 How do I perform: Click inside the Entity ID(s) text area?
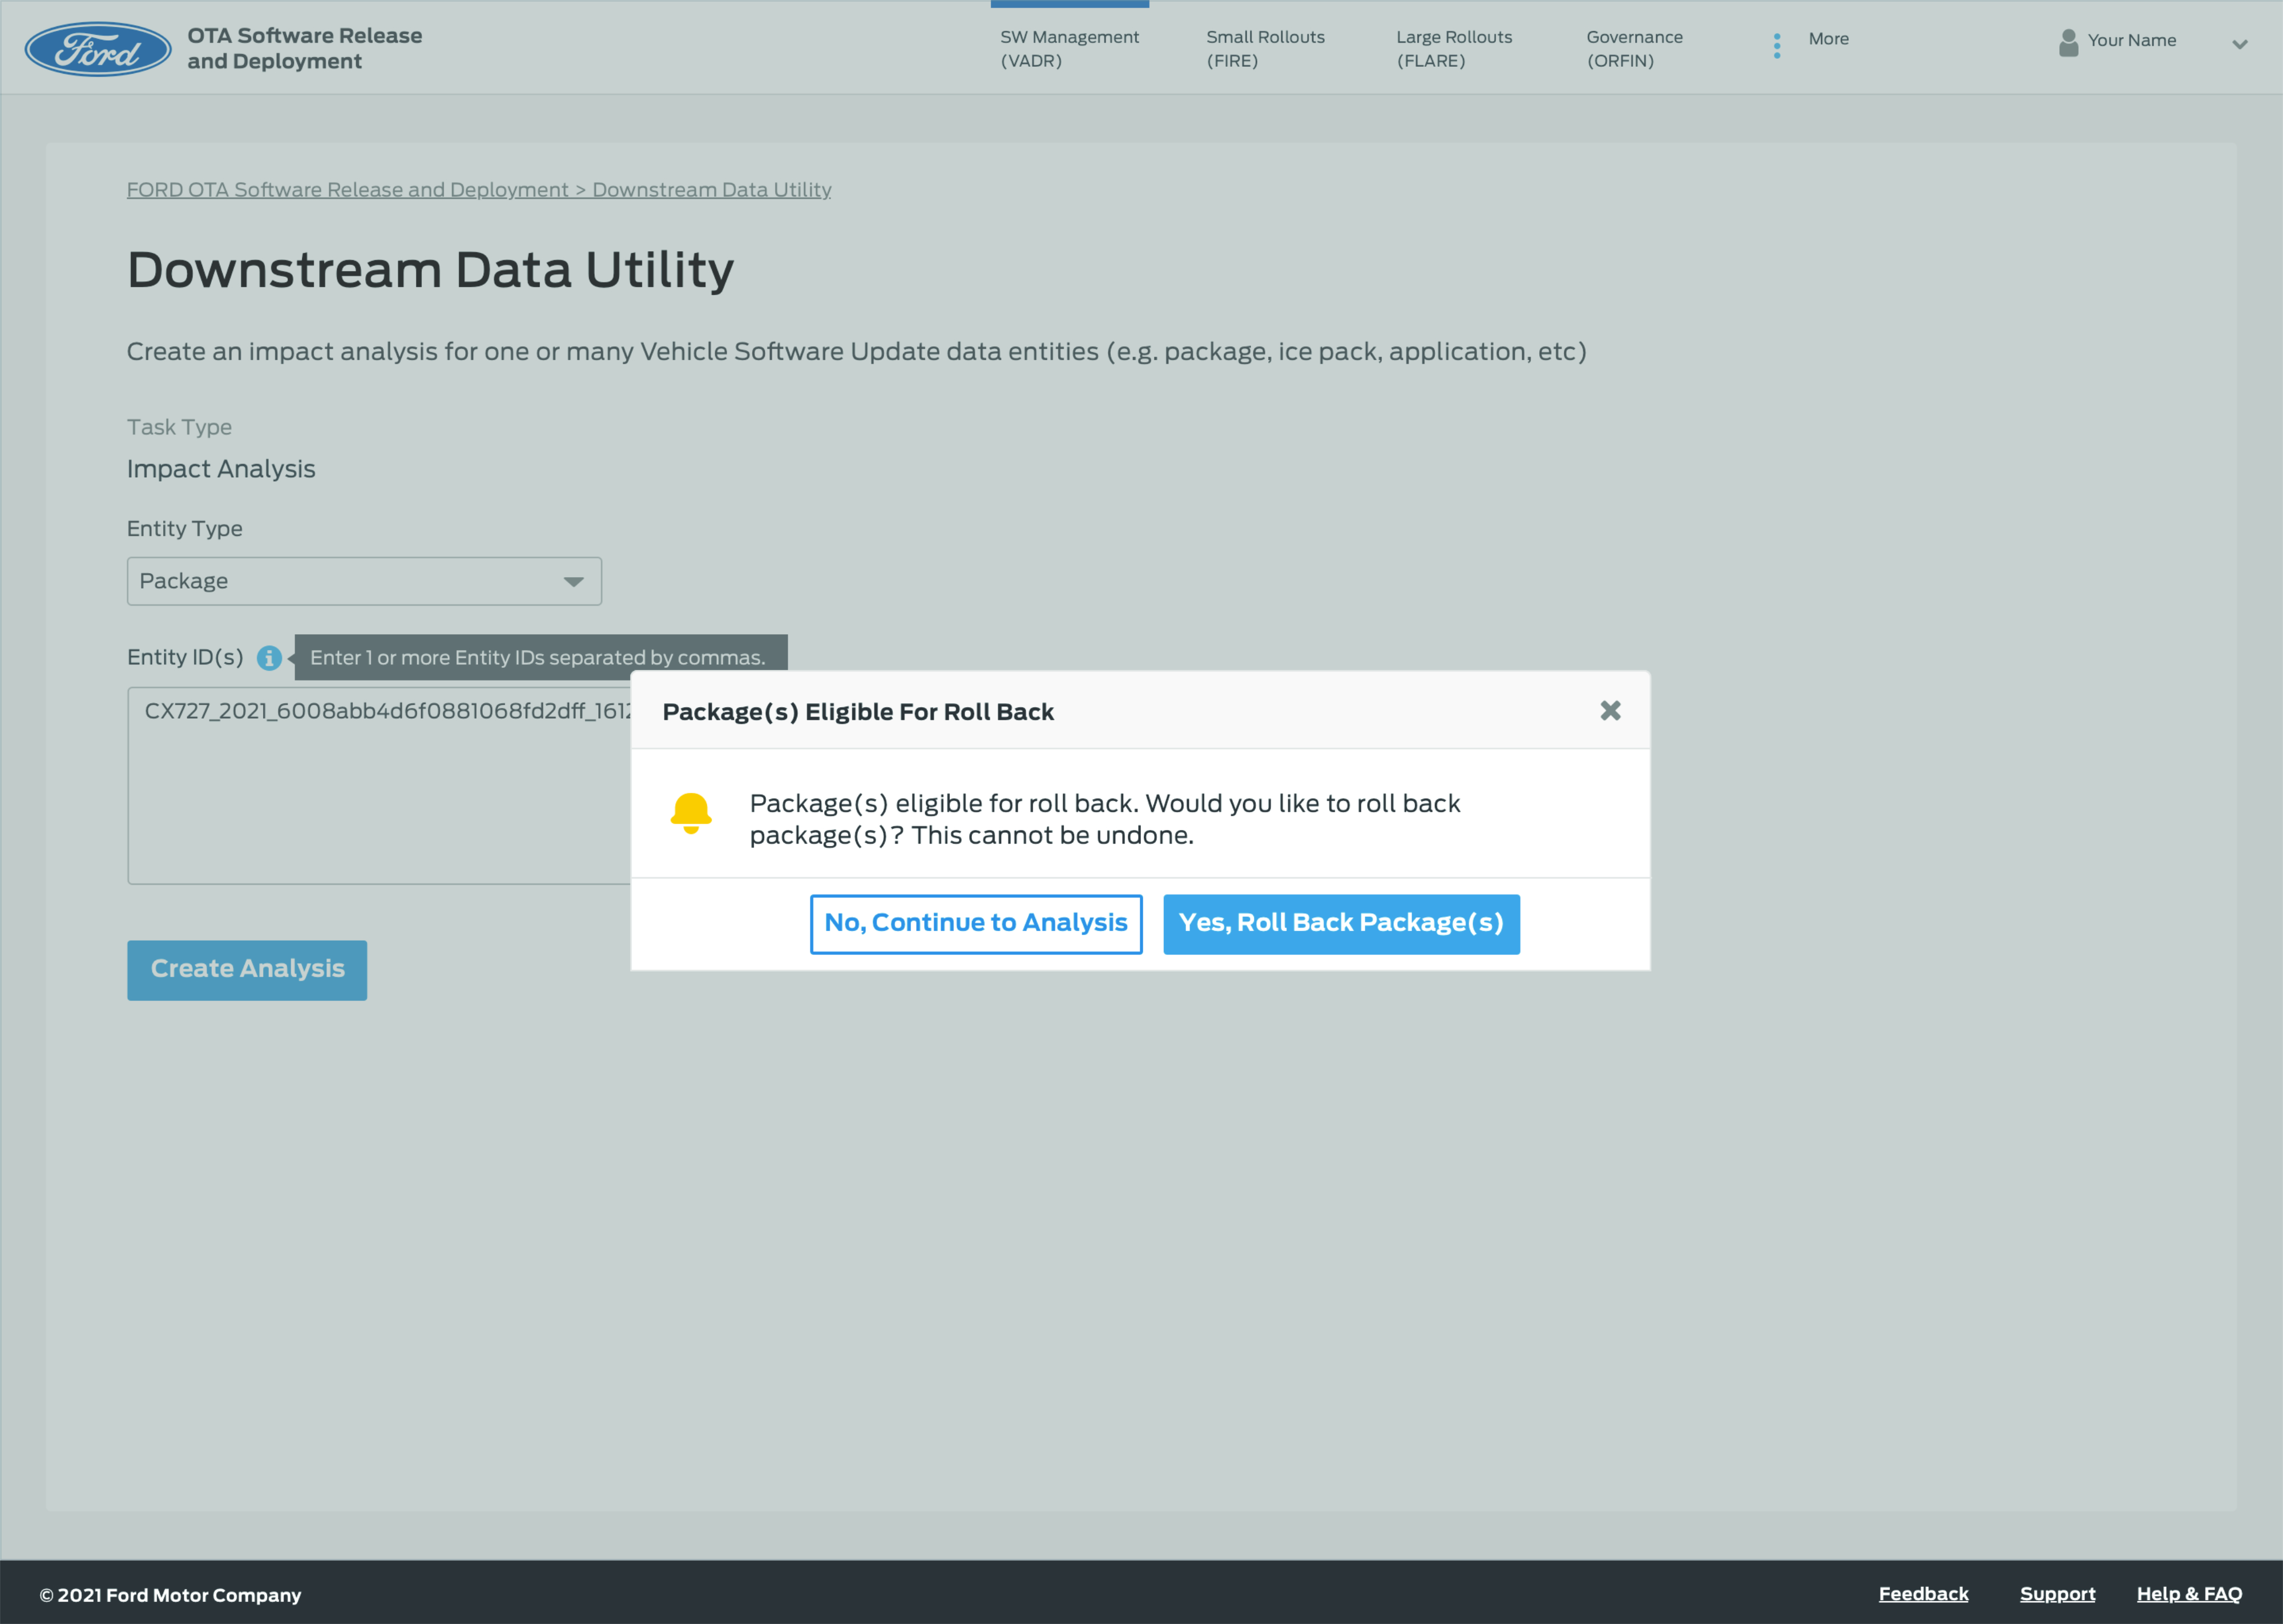(x=380, y=800)
